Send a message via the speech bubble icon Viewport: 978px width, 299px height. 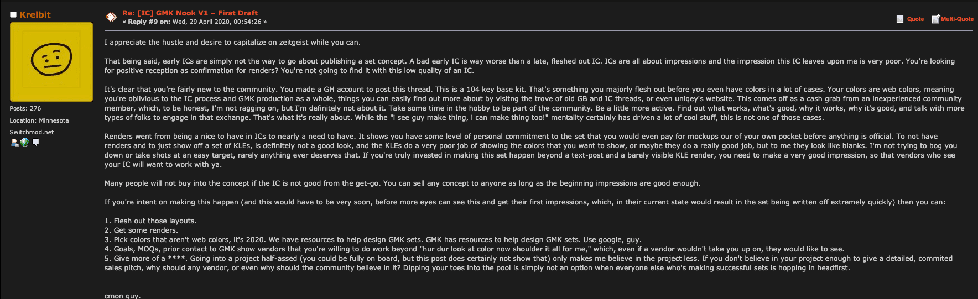pos(36,142)
